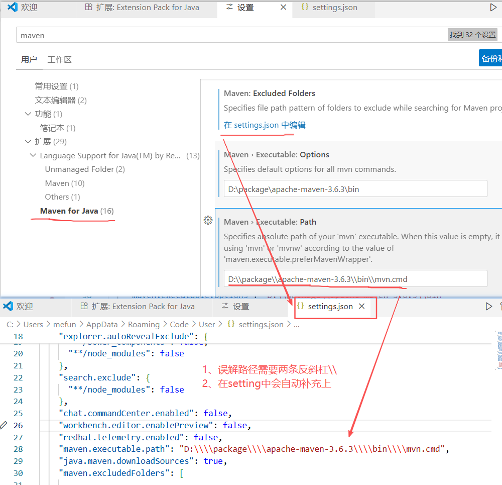Collapse the 扩展 (29) tree node
Viewport: 502px width, 485px height.
point(28,141)
